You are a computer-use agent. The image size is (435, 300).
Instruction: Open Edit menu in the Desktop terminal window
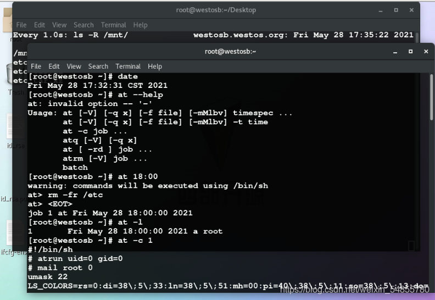pyautogui.click(x=40, y=25)
